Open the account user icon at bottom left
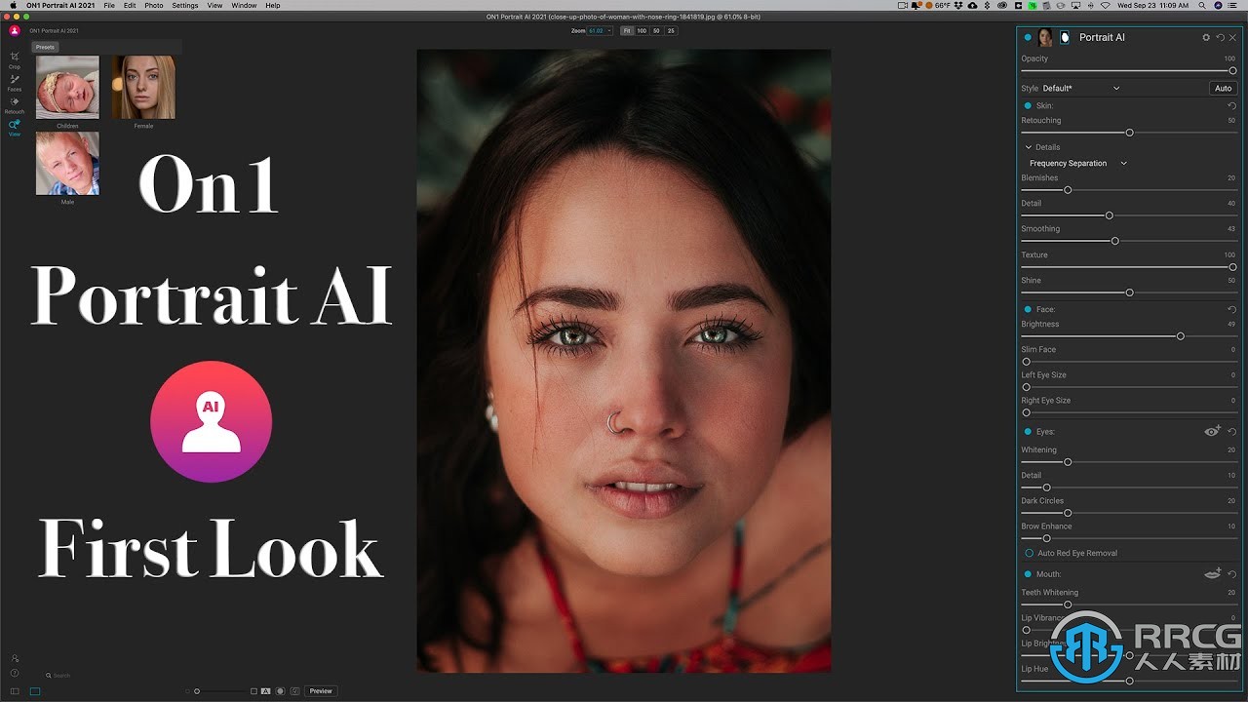 [15, 658]
